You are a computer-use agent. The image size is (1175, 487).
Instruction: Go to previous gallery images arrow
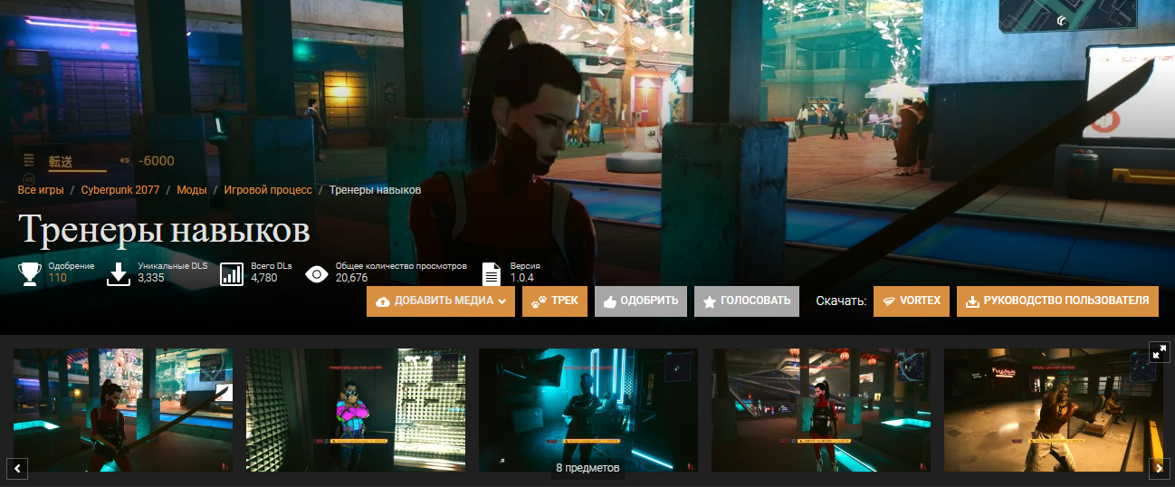pyautogui.click(x=19, y=468)
